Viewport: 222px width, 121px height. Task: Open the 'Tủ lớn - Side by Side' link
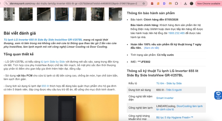(x=169, y=83)
